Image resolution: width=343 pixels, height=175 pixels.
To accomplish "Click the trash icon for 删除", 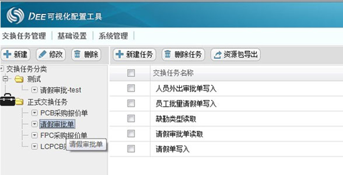I will click(x=77, y=55).
